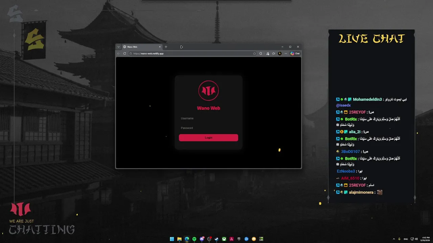This screenshot has width=433, height=243.
Task: Open Battle.net from the taskbar
Action: [x=246, y=239]
